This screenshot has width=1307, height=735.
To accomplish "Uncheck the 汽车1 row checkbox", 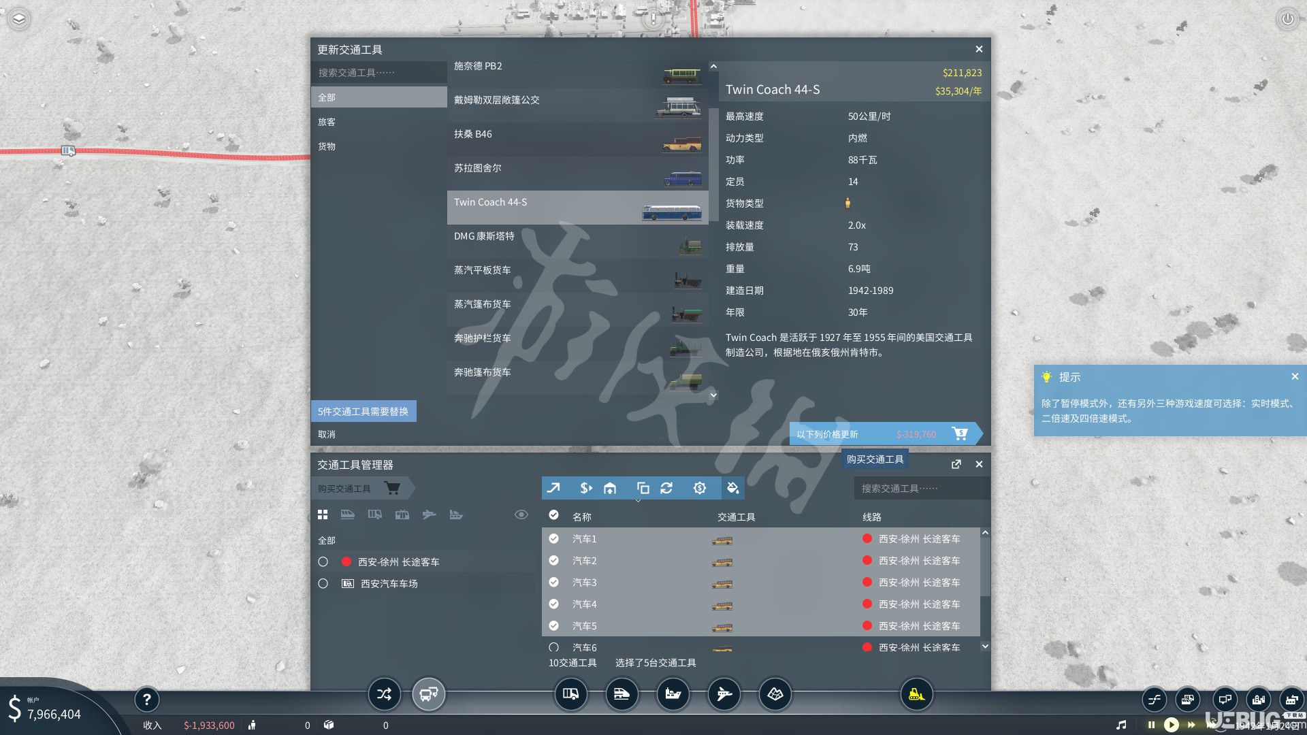I will click(553, 538).
